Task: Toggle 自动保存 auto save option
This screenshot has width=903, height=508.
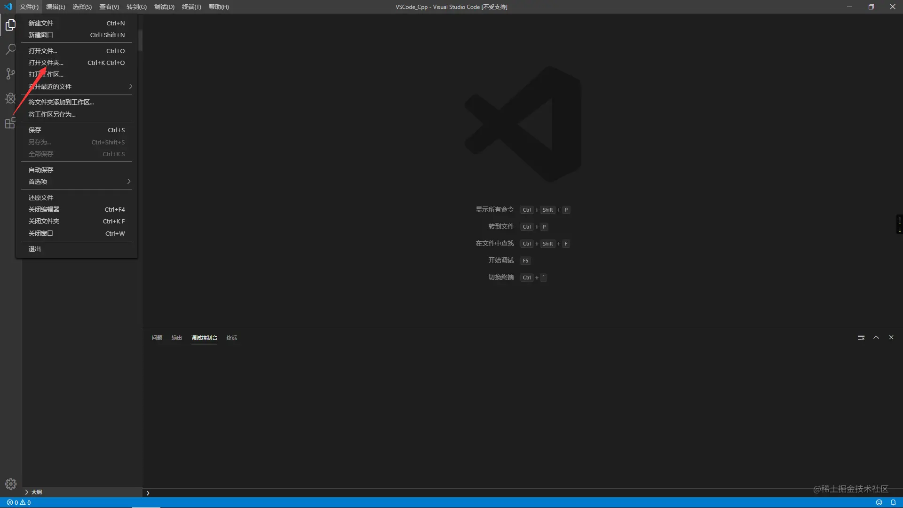Action: (x=77, y=170)
